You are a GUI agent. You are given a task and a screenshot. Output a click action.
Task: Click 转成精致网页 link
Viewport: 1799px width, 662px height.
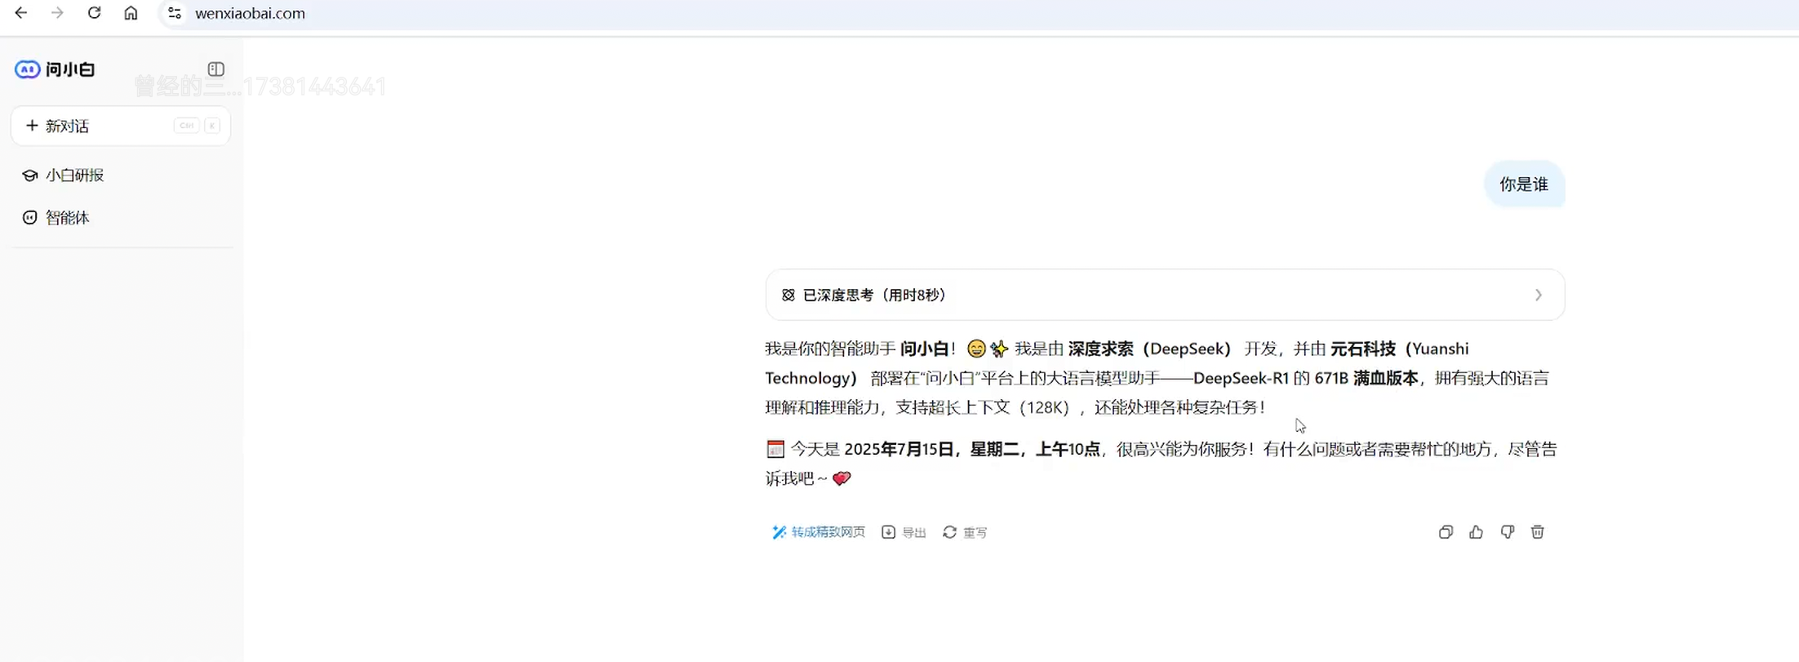click(x=819, y=532)
